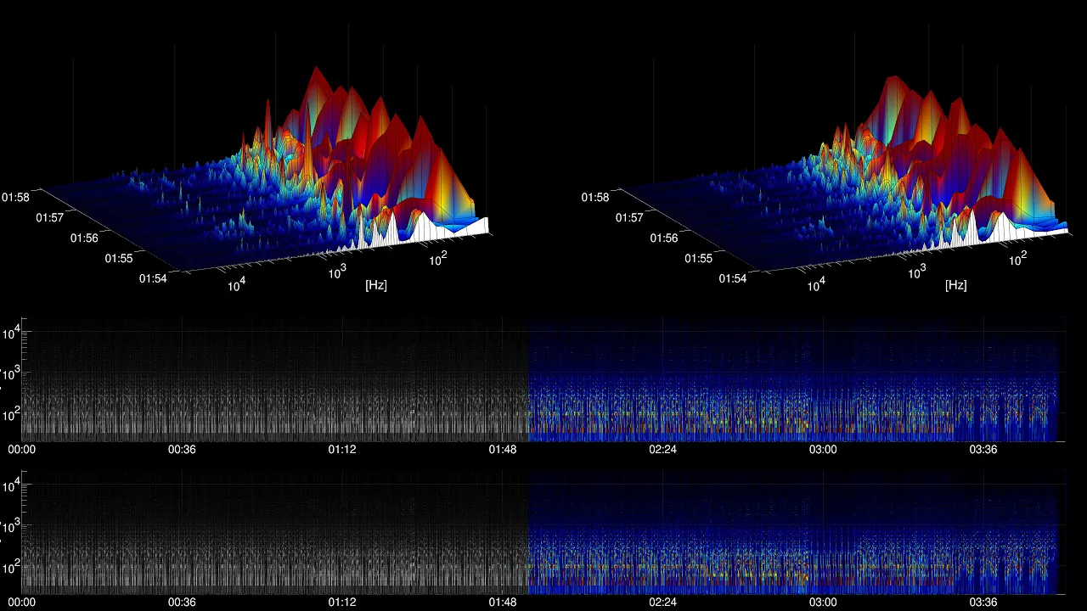Screen dimensions: 1087x611
Task: Click the 01:54 label on left 3D plot
Action: pos(154,277)
